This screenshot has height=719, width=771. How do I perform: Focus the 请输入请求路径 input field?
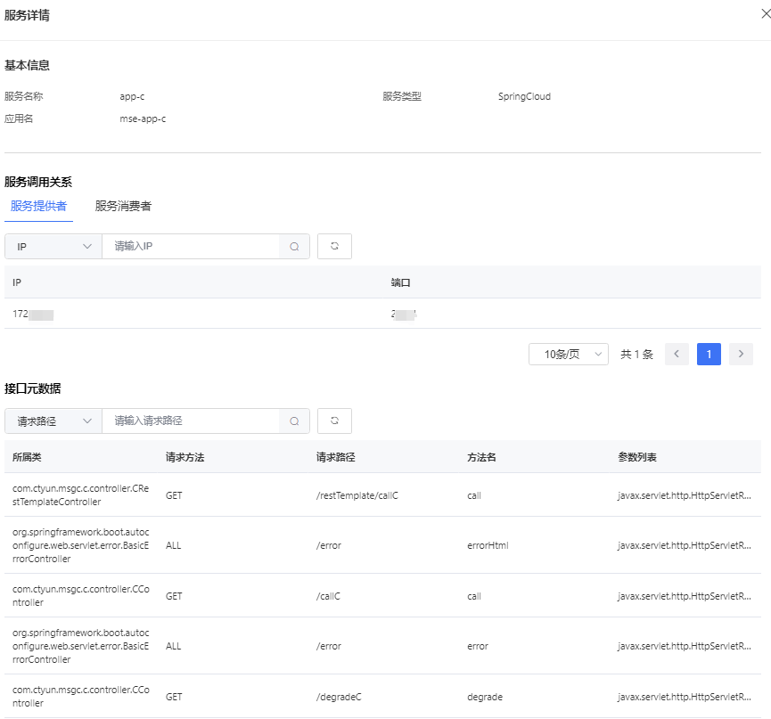click(x=190, y=421)
